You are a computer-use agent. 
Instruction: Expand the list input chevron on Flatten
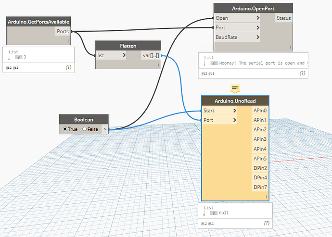124,55
